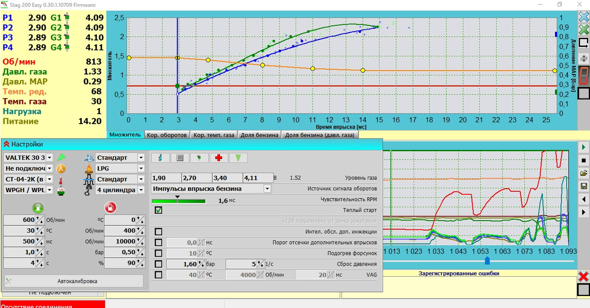The image size is (590, 308).
Task: Click the RPM sensitivity green slider bar
Action: [x=178, y=201]
